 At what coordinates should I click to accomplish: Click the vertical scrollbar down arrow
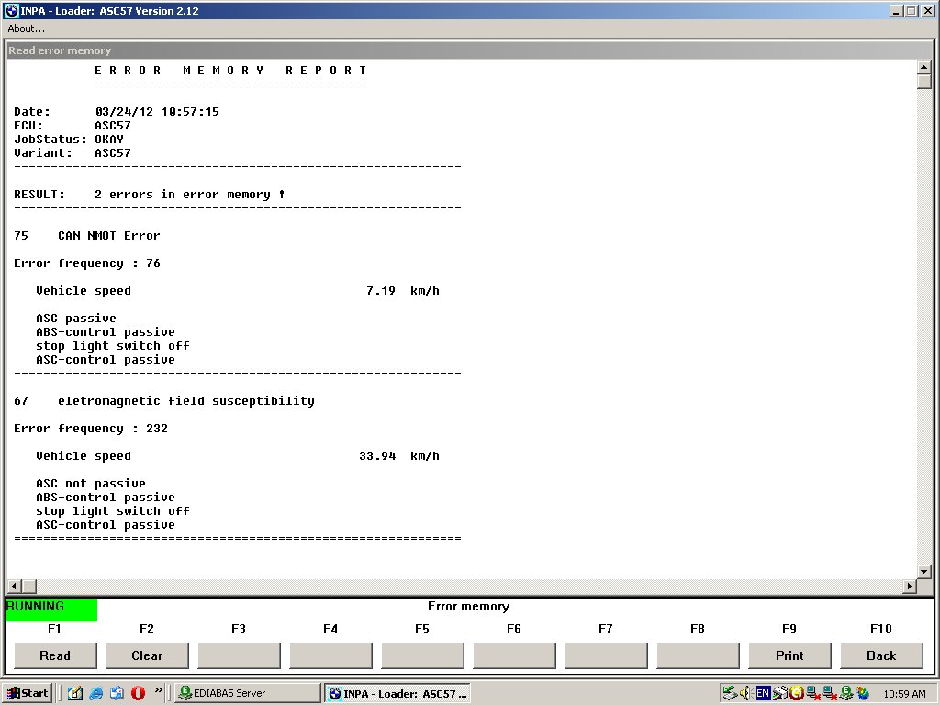[x=924, y=571]
